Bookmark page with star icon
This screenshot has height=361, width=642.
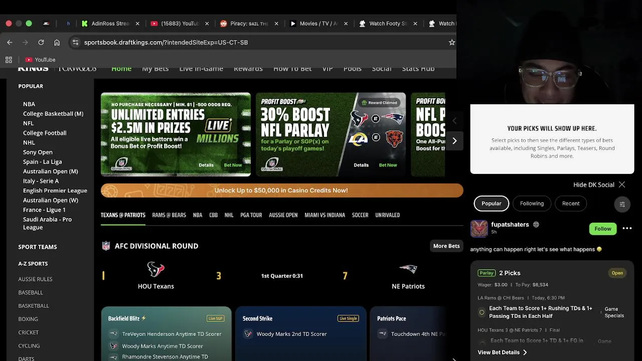[451, 43]
